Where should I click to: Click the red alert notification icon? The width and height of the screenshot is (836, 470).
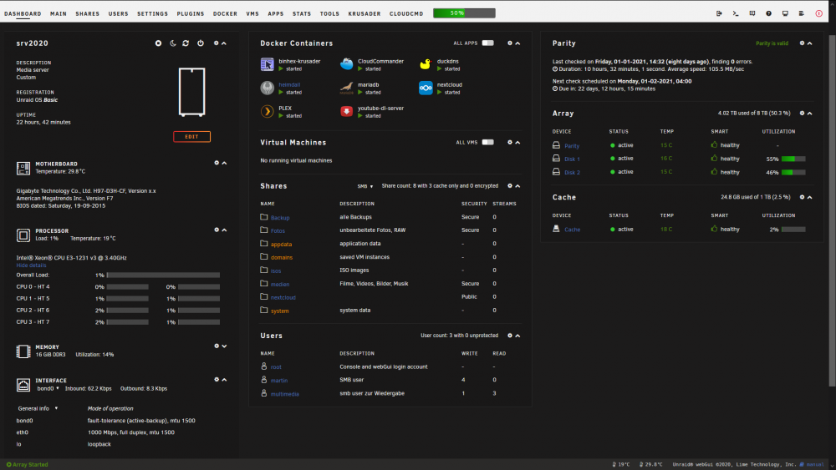pos(819,13)
